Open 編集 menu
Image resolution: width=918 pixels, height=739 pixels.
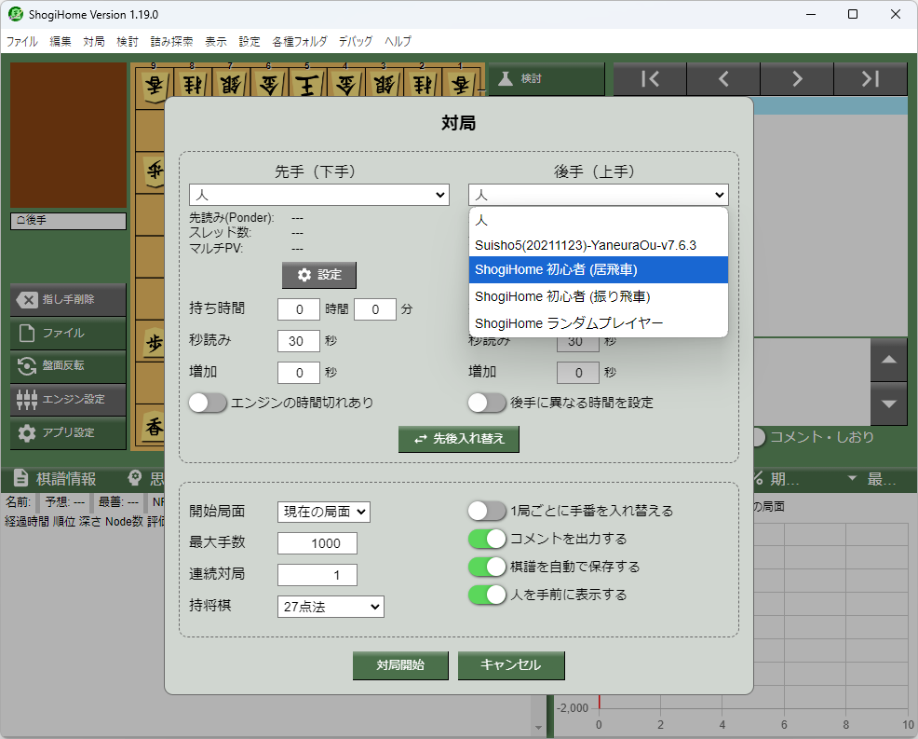point(61,42)
